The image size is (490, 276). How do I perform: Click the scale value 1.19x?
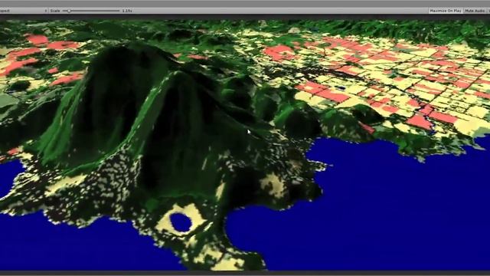click(127, 11)
